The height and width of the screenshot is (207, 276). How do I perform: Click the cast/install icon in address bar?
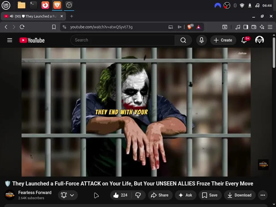170,27
